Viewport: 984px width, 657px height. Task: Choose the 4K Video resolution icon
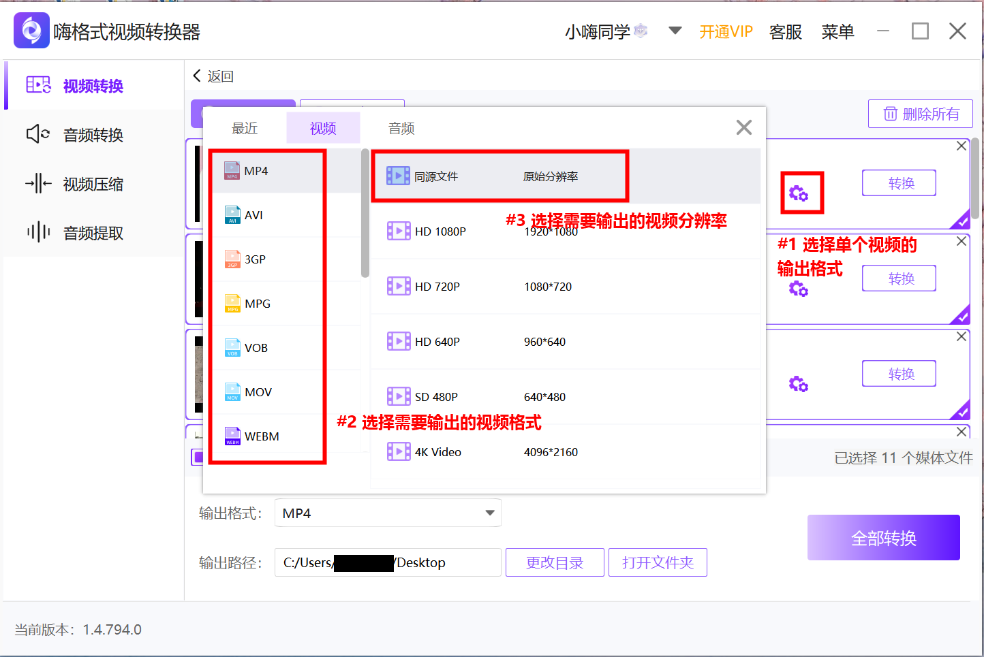click(399, 452)
